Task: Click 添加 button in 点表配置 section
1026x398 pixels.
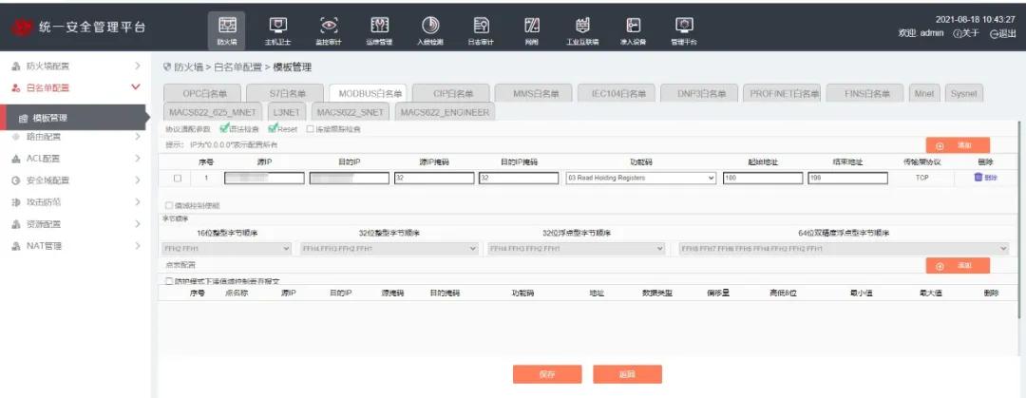Action: pos(958,266)
